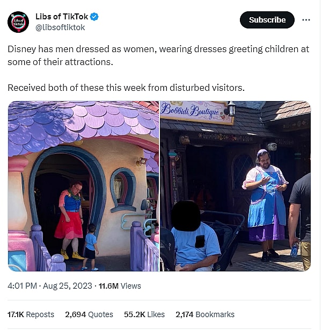Click the Bibbidi Boutique sign in photo

click(x=197, y=112)
